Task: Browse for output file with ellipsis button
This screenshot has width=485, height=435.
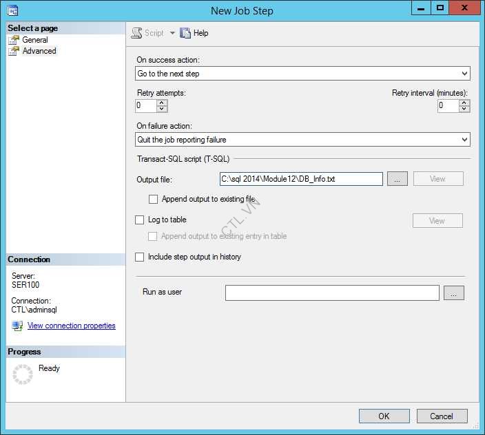Action: click(397, 179)
